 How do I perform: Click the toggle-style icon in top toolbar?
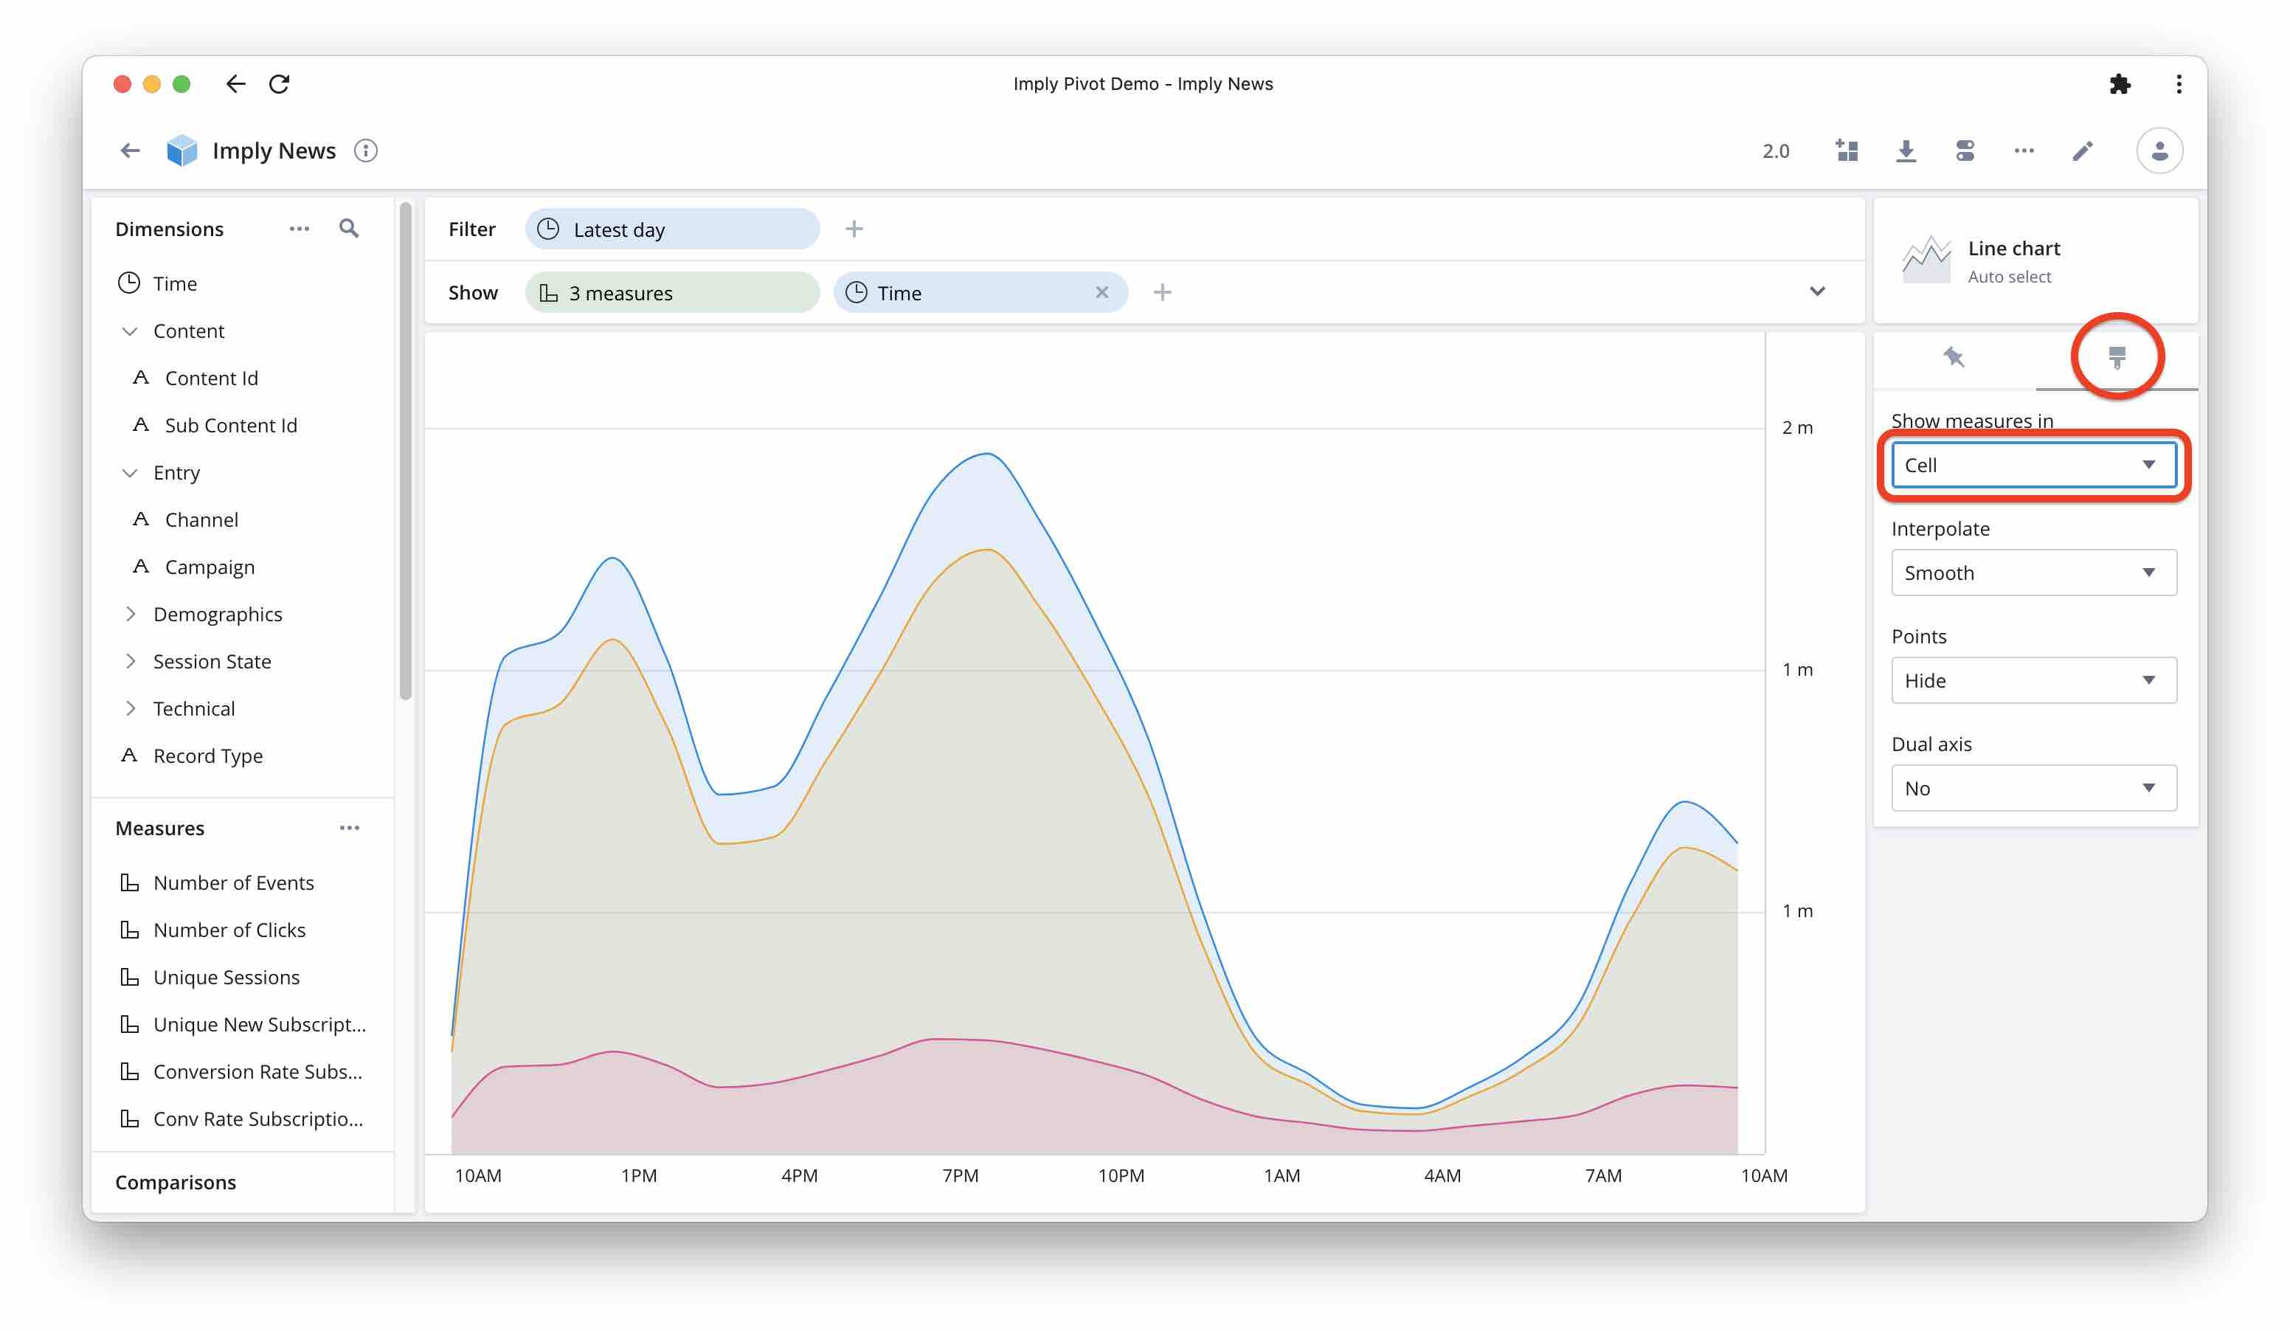1965,151
